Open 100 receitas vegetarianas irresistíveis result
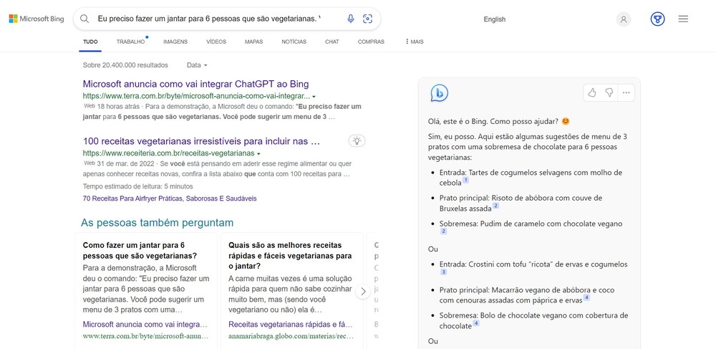 coord(201,140)
